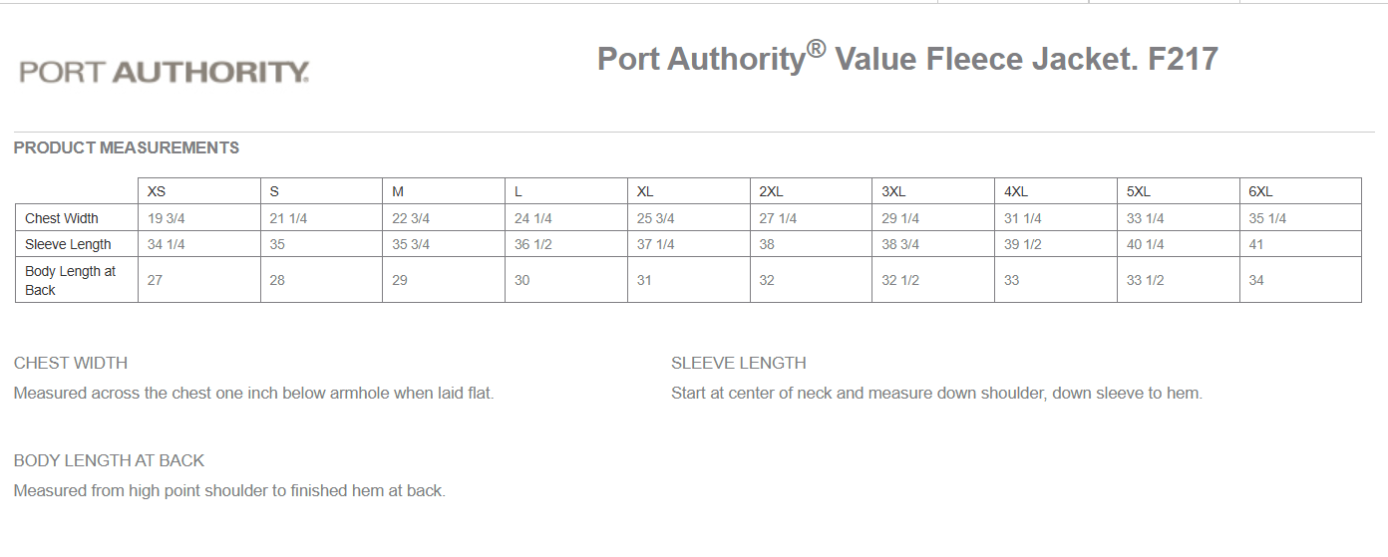
Task: Select the sleeve length value 41 cell
Action: coord(1256,244)
